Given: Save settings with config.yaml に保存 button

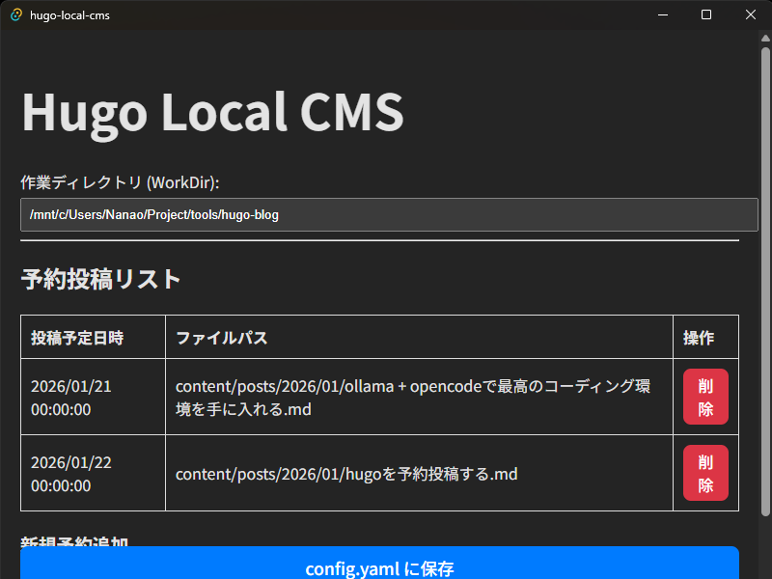Looking at the screenshot, I should [379, 567].
